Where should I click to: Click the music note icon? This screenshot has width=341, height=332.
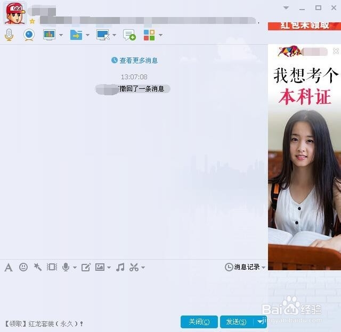point(120,267)
